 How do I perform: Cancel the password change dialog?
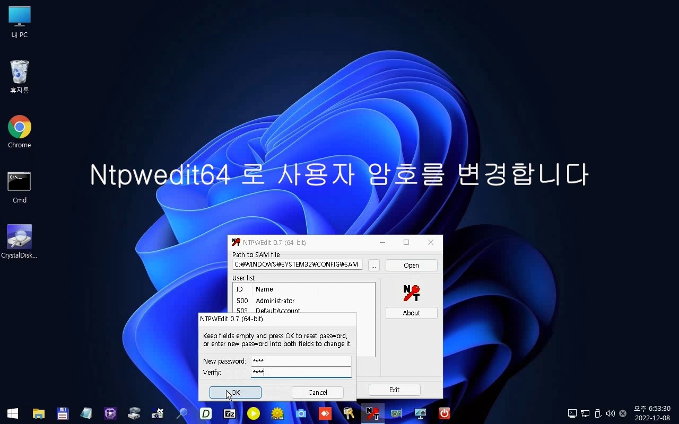coord(318,392)
